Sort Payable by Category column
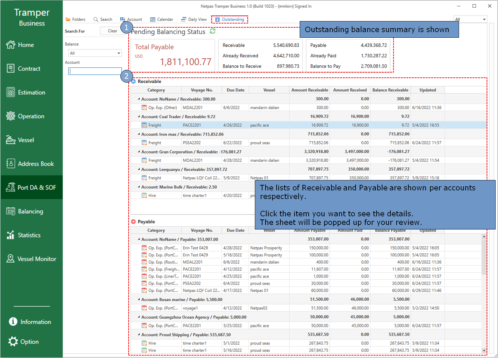Image resolution: width=498 pixels, height=358 pixels. coord(156,230)
